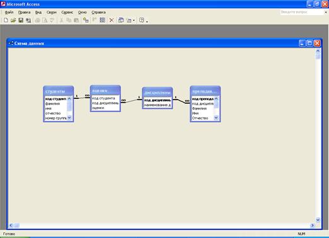This screenshot has height=238, width=329.
Task: Click the up arrow in преподаватели field list
Action: click(x=216, y=99)
